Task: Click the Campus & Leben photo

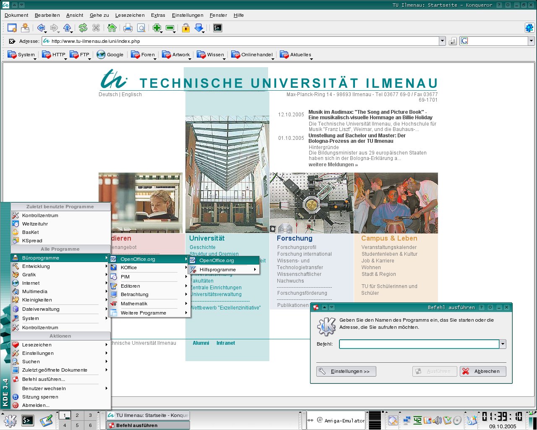Action: click(396, 203)
